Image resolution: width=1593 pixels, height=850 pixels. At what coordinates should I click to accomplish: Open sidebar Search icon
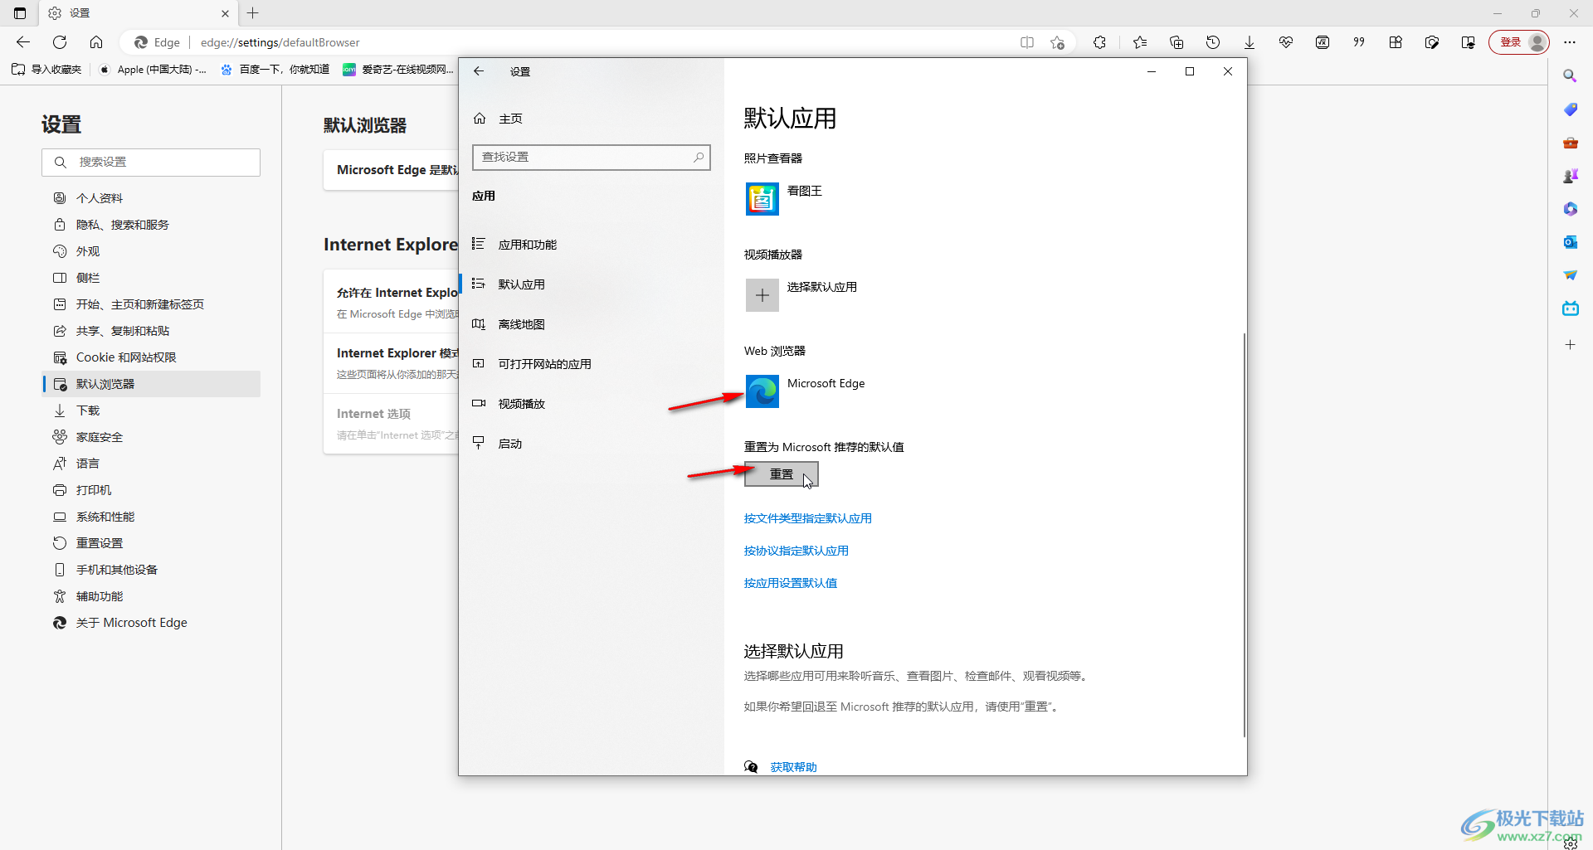(1570, 76)
